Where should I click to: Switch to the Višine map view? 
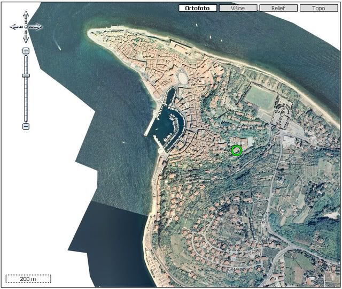point(238,9)
